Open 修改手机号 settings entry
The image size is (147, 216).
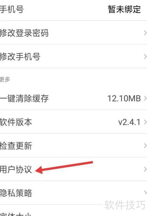(x=73, y=56)
